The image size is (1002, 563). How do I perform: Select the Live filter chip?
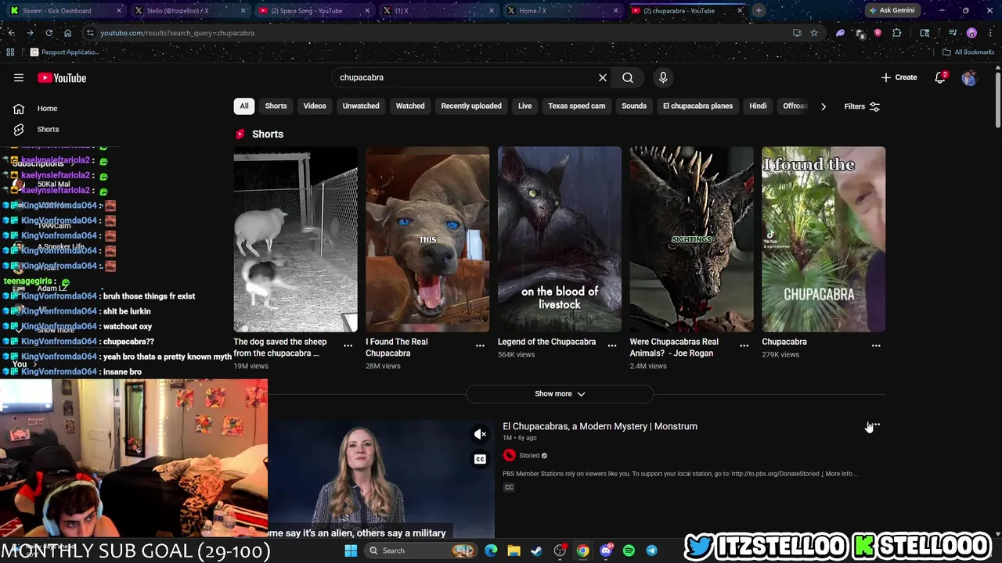pos(524,106)
